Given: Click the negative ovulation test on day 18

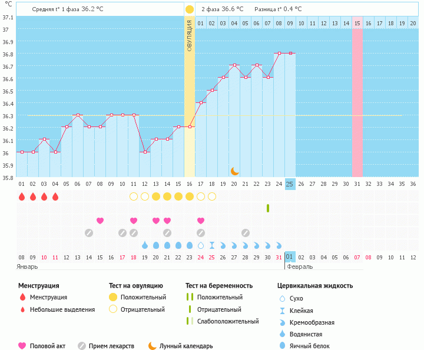Looking at the screenshot, I should [212, 196].
